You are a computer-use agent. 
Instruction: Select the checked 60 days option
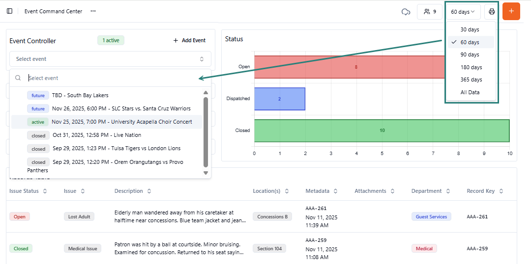coord(470,42)
